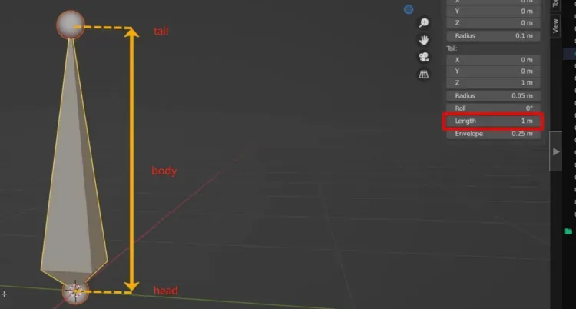Edit the Envelope field 0.25 m
Screen dimensions: 576x309
493,134
